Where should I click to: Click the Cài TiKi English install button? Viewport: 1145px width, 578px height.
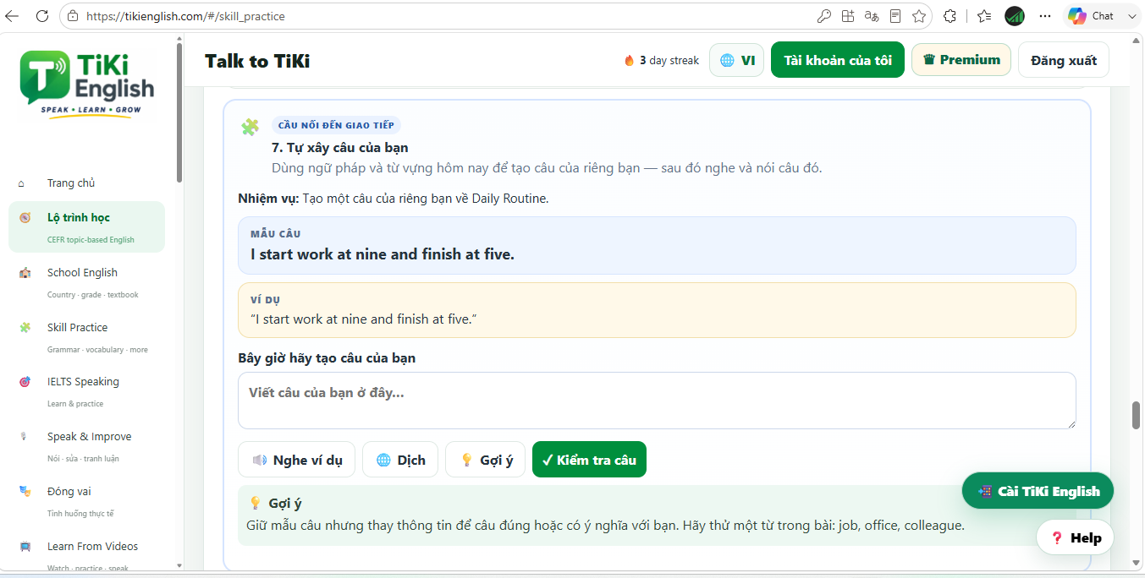pyautogui.click(x=1038, y=491)
